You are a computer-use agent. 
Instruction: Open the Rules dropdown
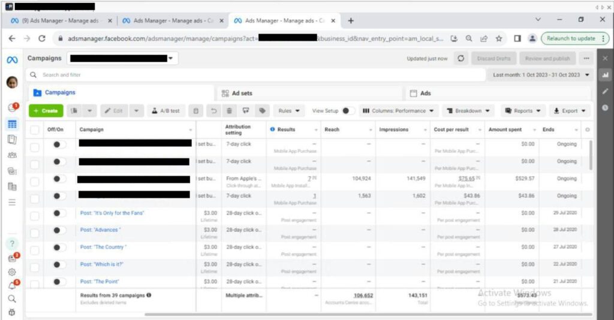point(289,111)
